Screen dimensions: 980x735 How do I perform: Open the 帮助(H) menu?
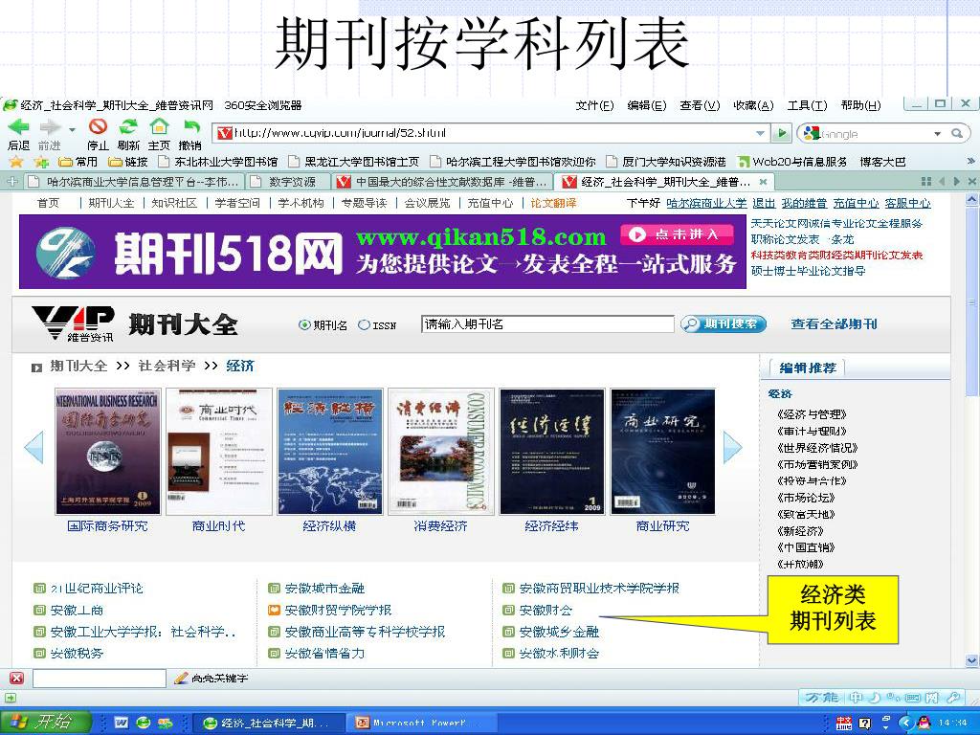tap(860, 105)
